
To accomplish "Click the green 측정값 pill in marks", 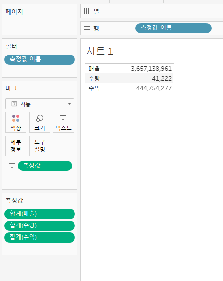I will (x=45, y=166).
